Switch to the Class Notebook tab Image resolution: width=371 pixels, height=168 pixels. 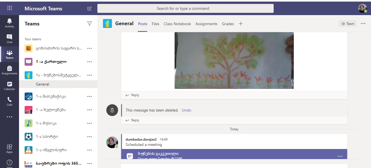click(177, 24)
